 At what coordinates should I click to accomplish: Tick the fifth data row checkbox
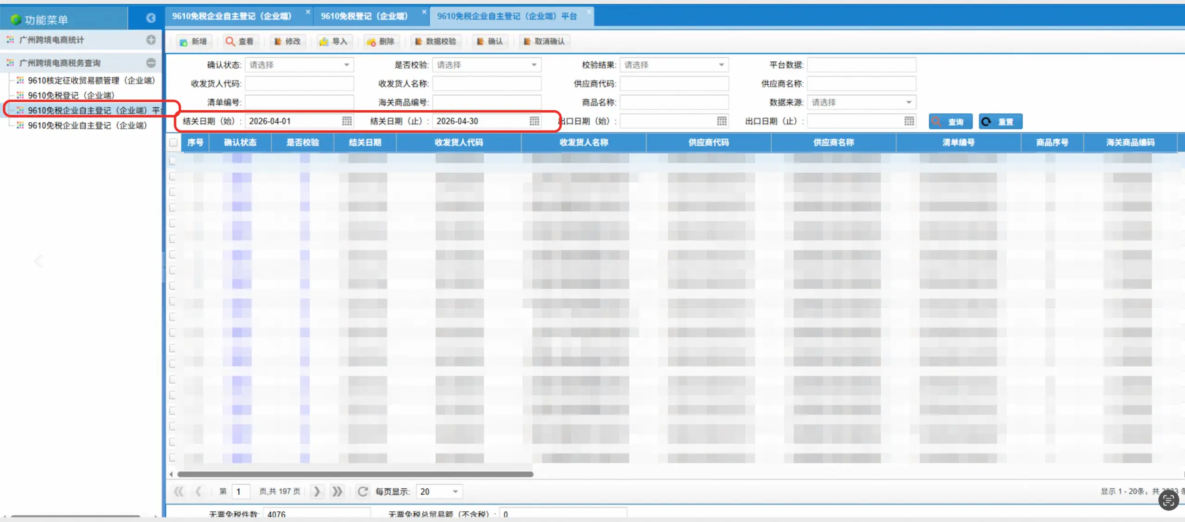(172, 223)
